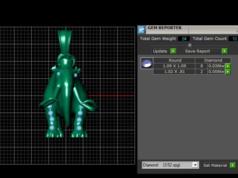Click the 0.006tw weight cell
Screen dimensions: 238x178
pyautogui.click(x=216, y=72)
